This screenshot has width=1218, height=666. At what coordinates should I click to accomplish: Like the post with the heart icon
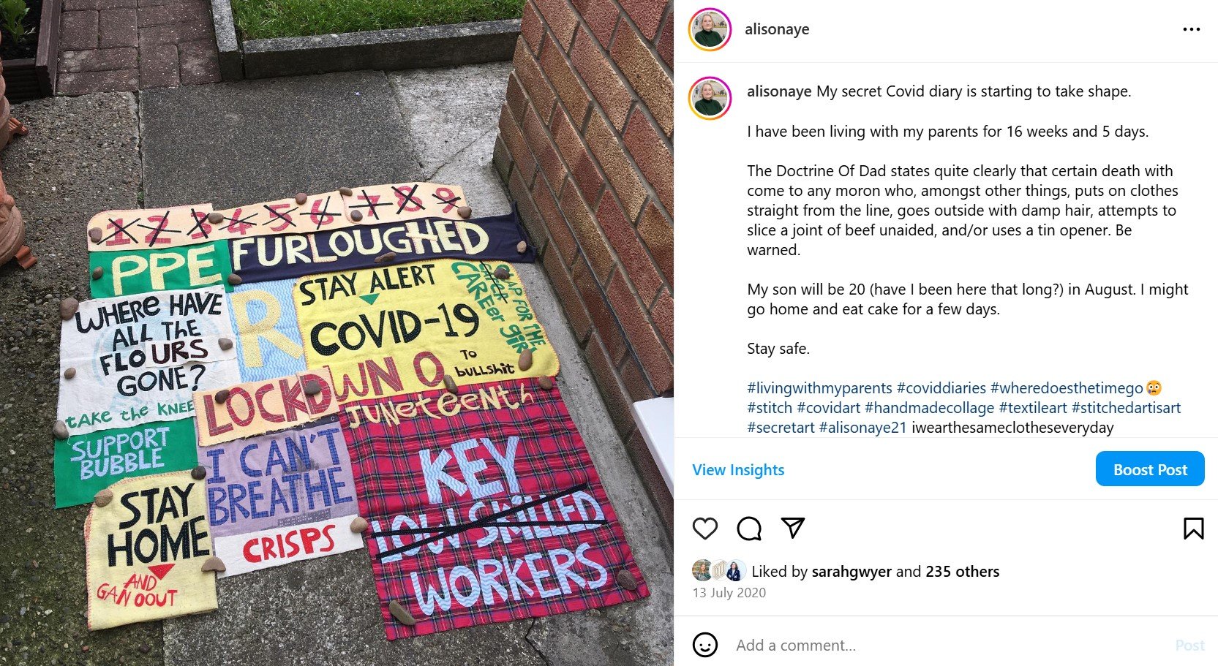pos(705,528)
